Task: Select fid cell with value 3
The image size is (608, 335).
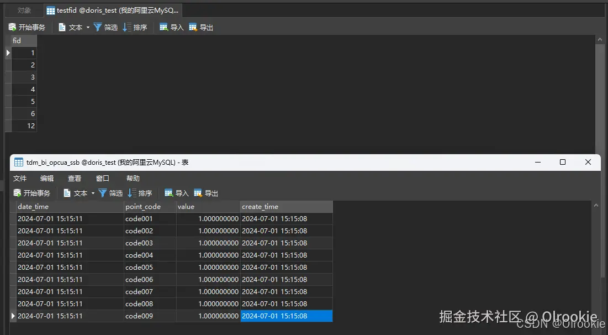Action: pos(24,77)
